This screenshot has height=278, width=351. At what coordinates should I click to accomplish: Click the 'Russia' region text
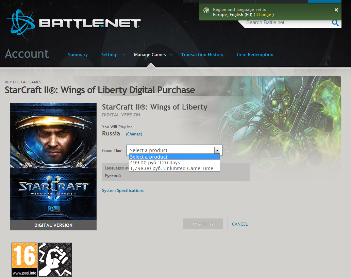[x=111, y=133]
